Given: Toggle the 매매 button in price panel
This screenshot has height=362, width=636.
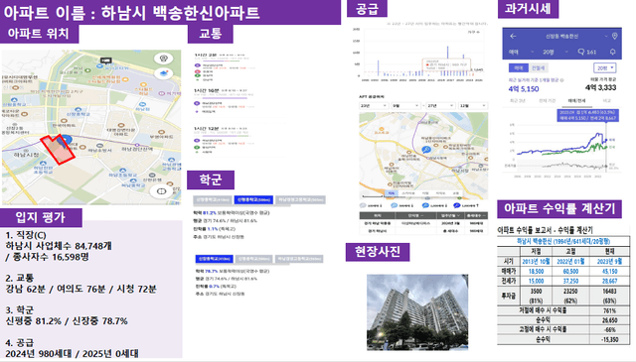Looking at the screenshot, I should pos(519,68).
